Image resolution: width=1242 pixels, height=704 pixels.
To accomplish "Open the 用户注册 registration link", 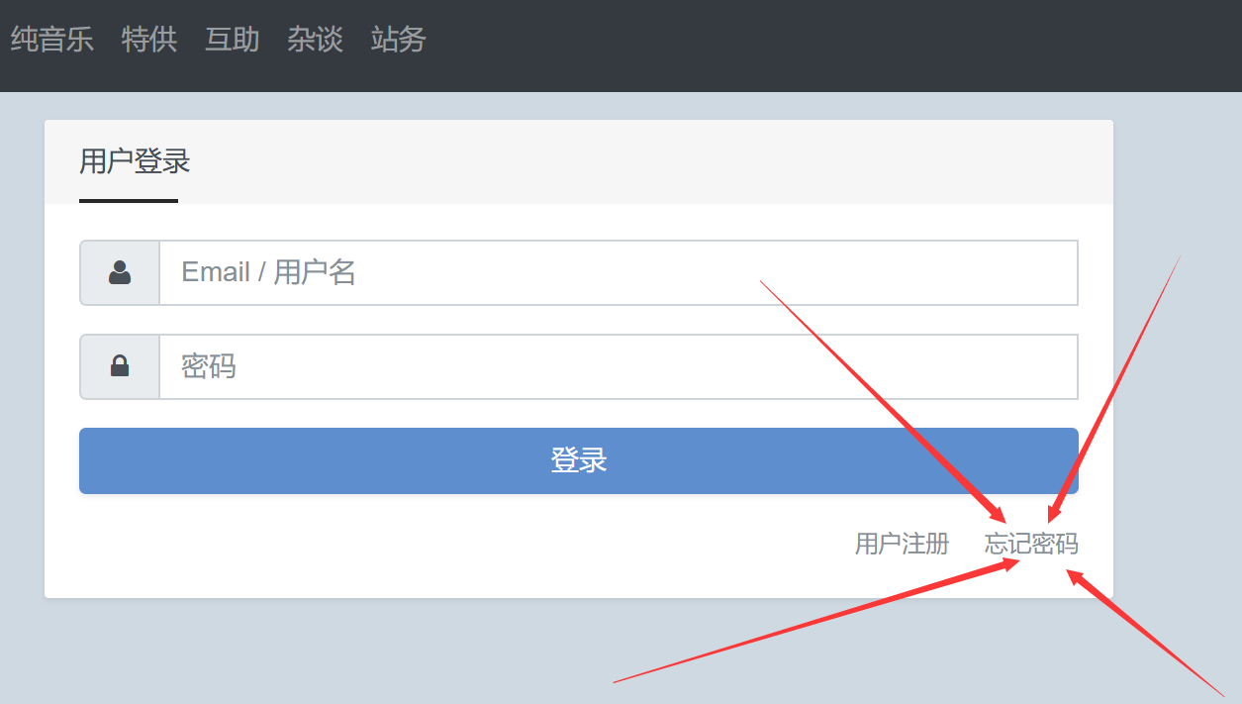I will coord(902,544).
